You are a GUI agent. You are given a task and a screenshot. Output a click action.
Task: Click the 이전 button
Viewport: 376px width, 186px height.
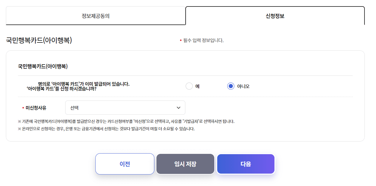pos(125,164)
